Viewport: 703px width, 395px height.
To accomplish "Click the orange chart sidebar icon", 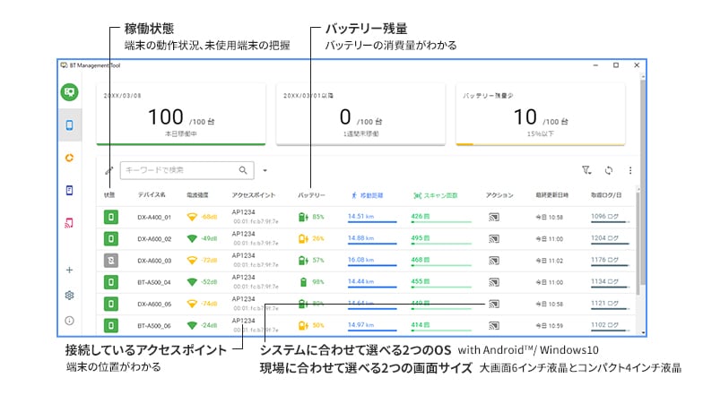I will pos(69,158).
